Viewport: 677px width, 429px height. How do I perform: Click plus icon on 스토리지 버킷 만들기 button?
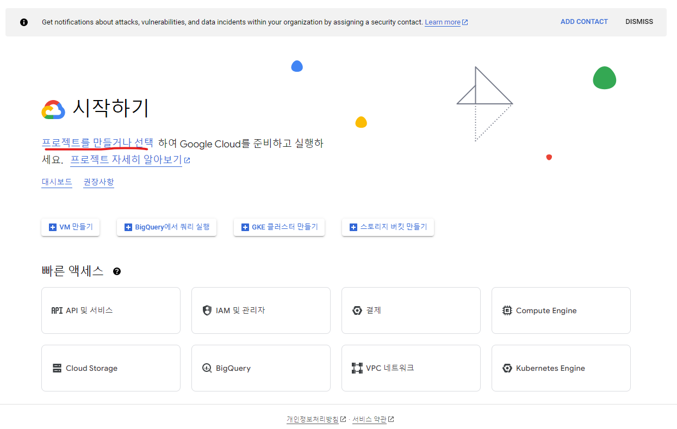[x=353, y=227]
